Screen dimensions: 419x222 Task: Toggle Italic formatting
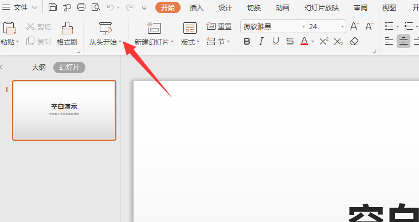click(261, 41)
